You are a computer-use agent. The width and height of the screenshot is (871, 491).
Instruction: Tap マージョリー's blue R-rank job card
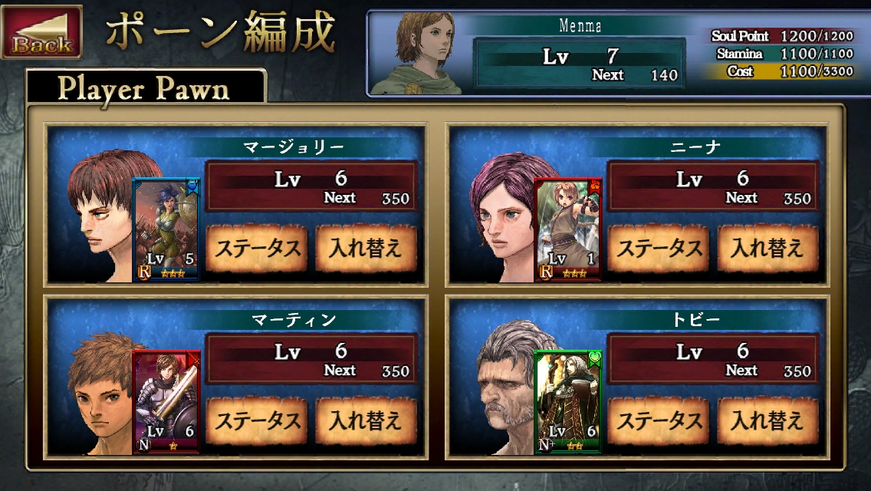pyautogui.click(x=166, y=229)
